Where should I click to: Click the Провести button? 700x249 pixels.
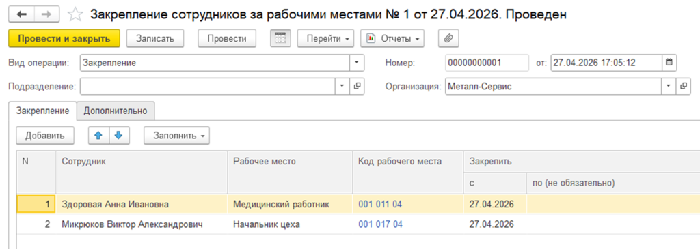click(227, 39)
